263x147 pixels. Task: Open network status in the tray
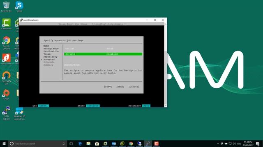pos(230,143)
